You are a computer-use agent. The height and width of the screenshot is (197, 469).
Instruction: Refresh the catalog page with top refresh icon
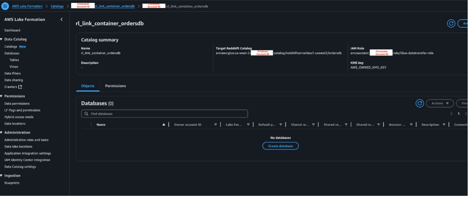point(451,24)
